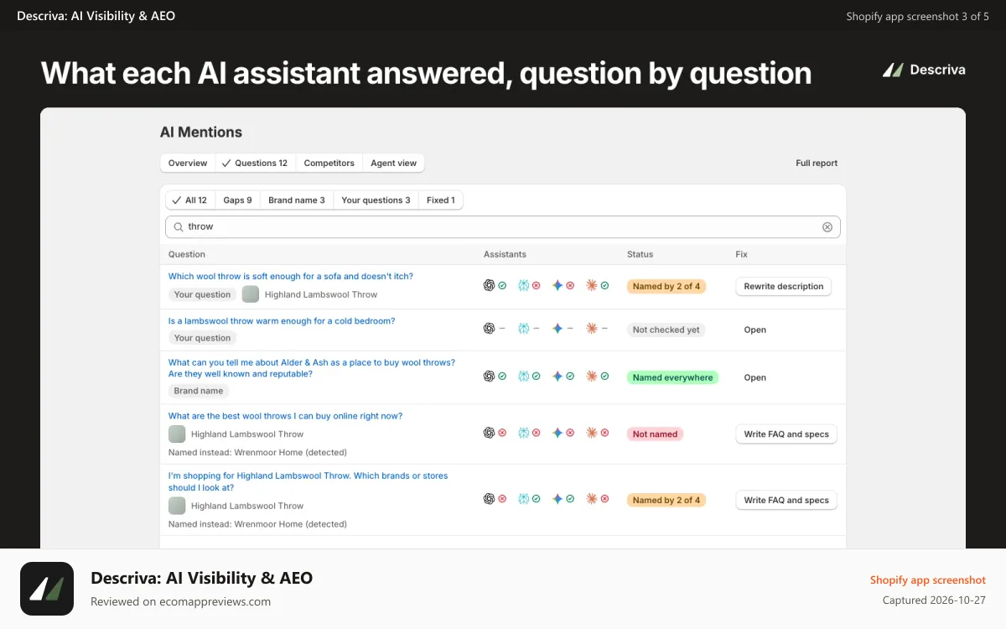
Task: Click ChatGPT icon in 'Alder & Ash' question row
Action: 489,377
